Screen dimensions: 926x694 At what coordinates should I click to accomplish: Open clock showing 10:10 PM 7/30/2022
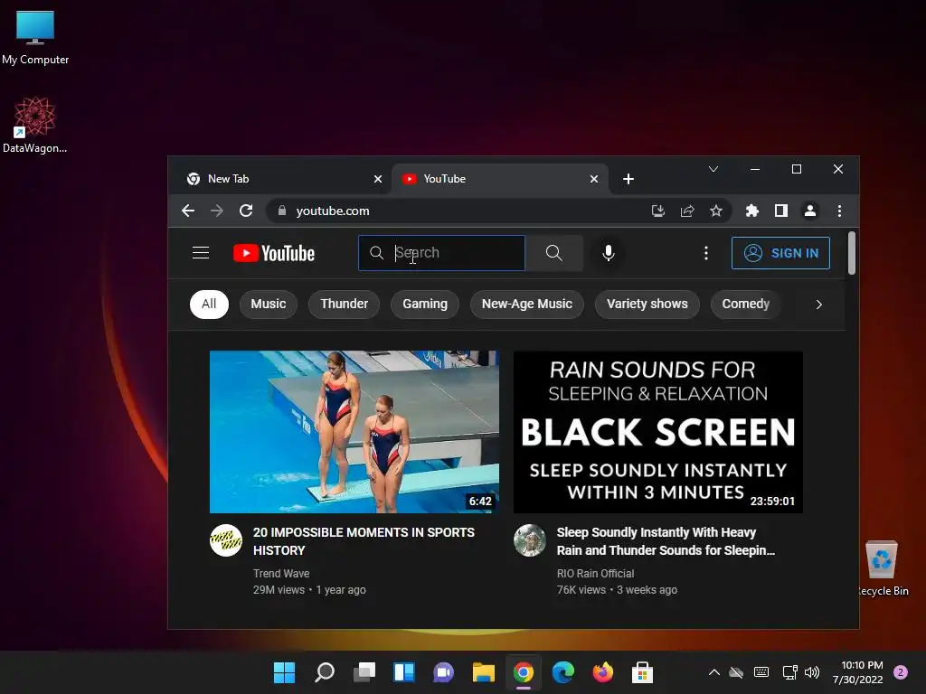(x=857, y=672)
